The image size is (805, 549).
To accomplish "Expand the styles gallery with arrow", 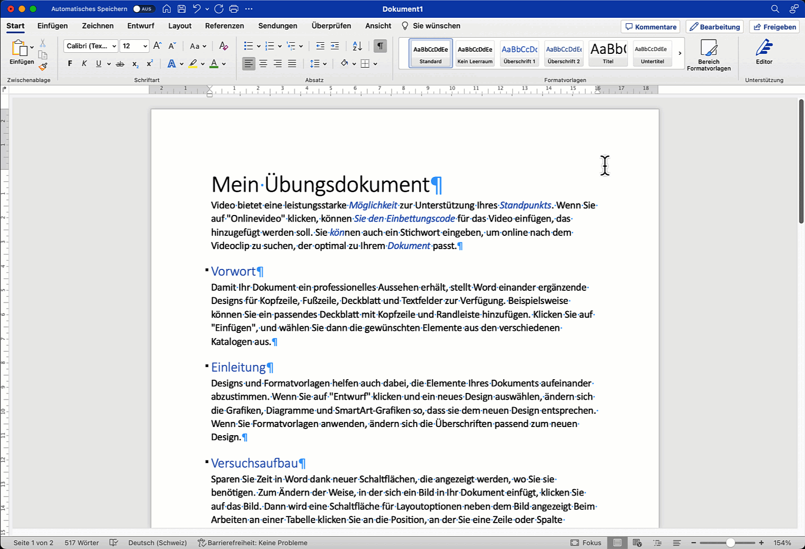I will tap(680, 53).
